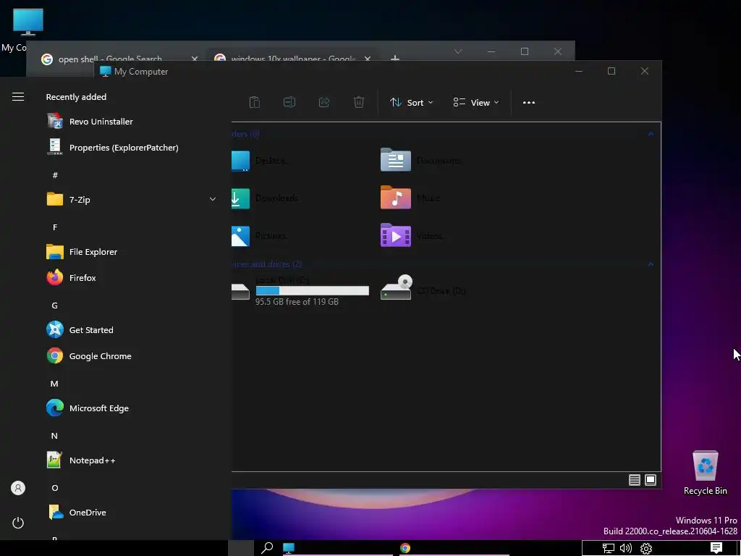Screen dimensions: 741x556
Task: Select the Desktop folder
Action: [x=259, y=161]
